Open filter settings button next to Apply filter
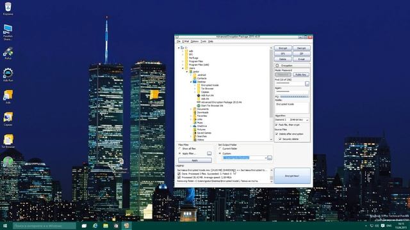The height and width of the screenshot is (230, 410). coord(209,153)
